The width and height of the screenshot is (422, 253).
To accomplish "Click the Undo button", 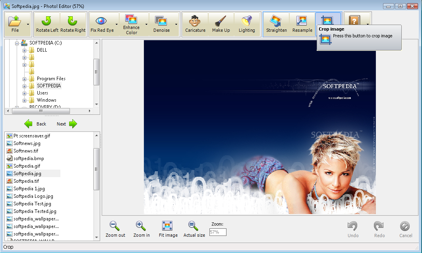I will click(353, 229).
